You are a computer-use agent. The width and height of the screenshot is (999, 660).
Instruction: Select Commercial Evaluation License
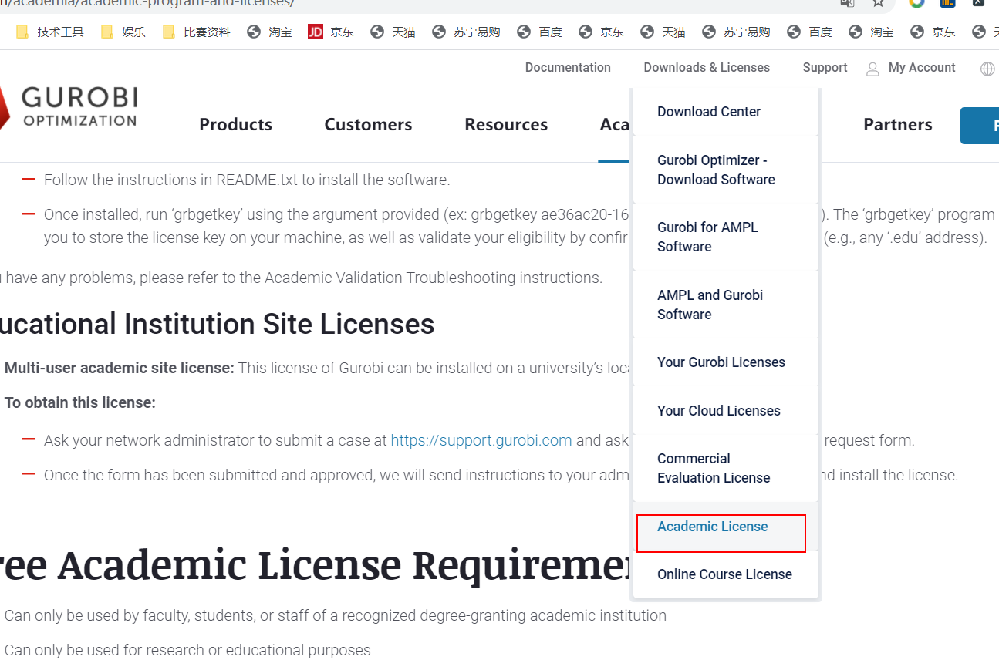pos(725,468)
